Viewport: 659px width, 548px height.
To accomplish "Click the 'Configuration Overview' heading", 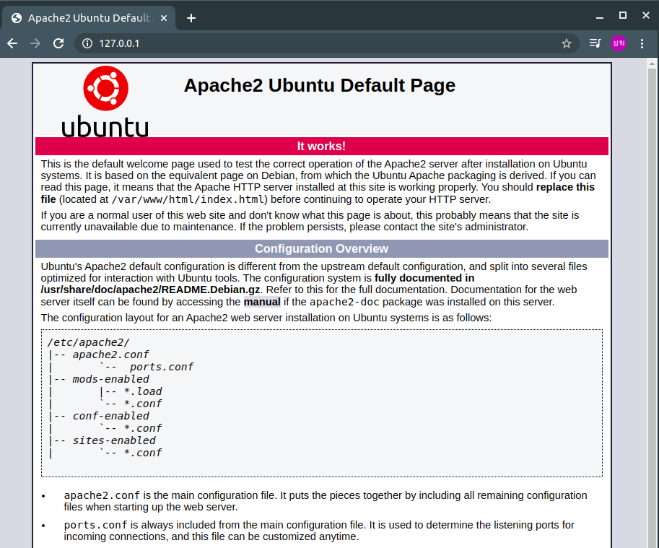I will tap(321, 249).
